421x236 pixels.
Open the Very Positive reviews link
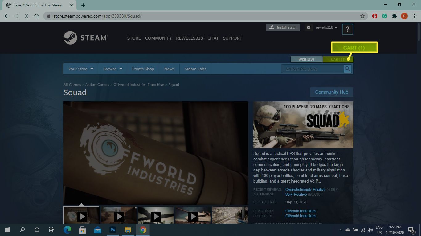tap(296, 195)
